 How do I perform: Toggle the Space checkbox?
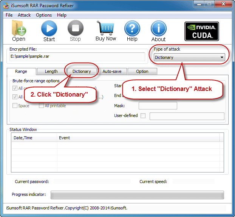point(15,106)
